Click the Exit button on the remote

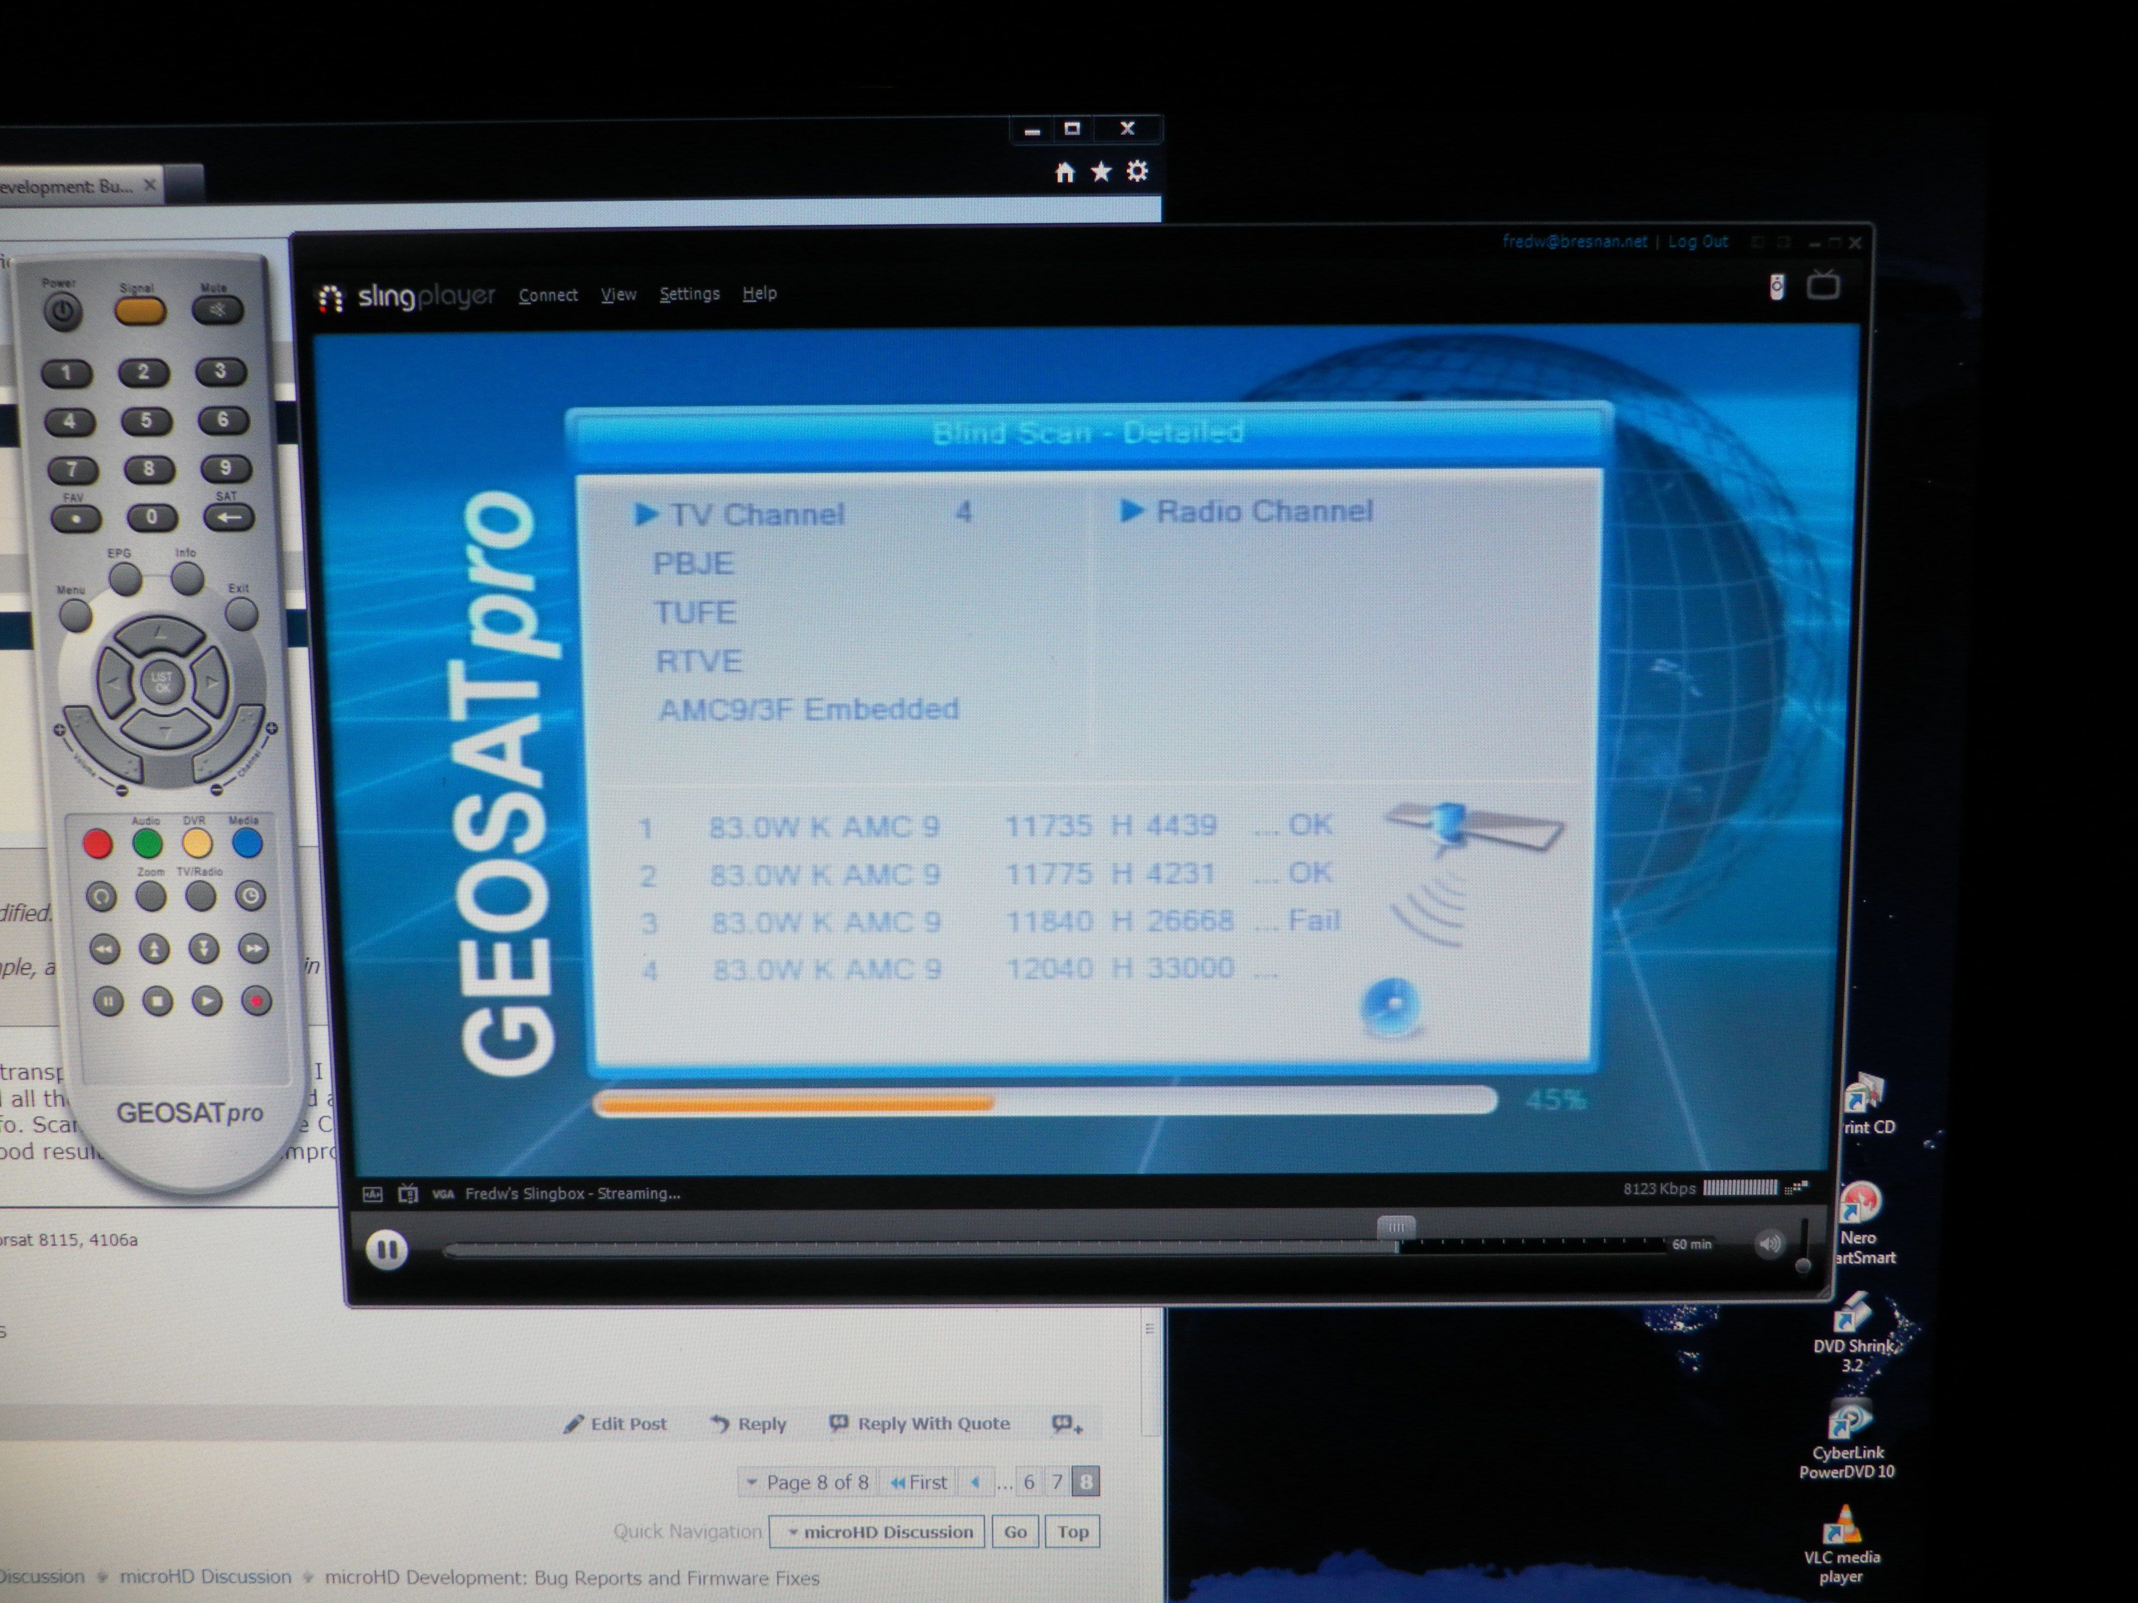click(242, 613)
